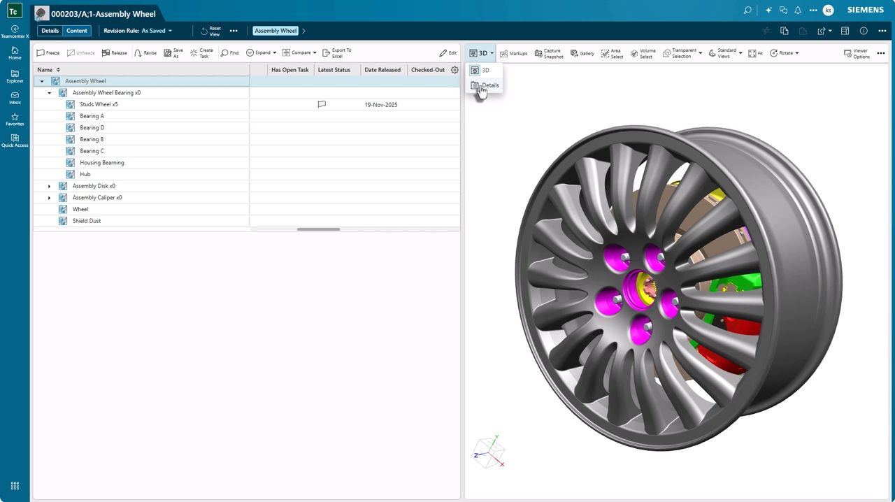Sort by the Name column header
Screen dimensions: 895x502
45,70
